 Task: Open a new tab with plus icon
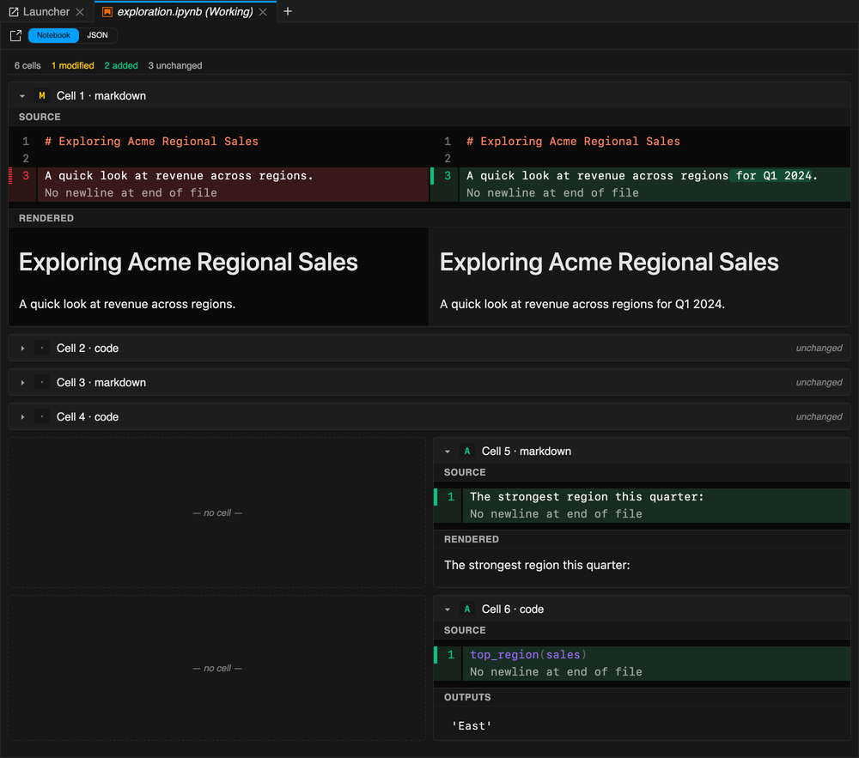pyautogui.click(x=288, y=11)
